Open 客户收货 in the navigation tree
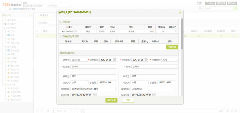 (14, 77)
